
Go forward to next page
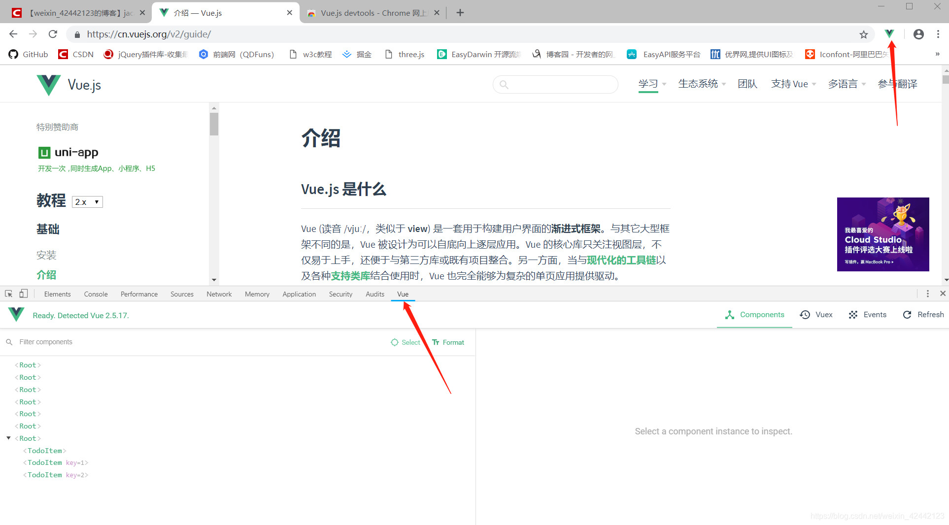tap(33, 34)
